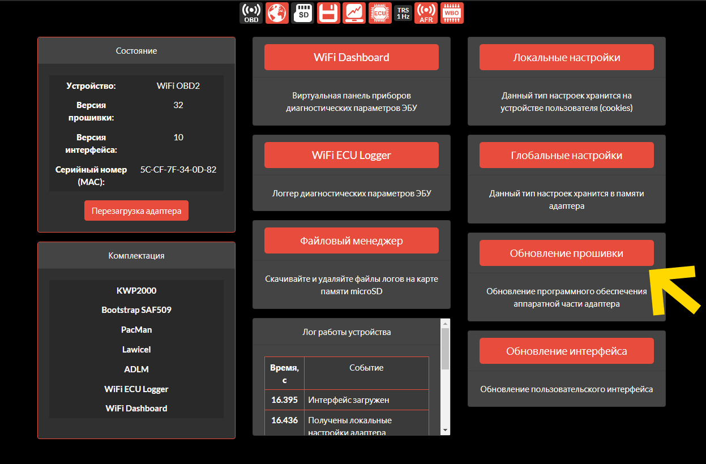Viewport: 706px width, 464px height.
Task: Click the floppy disk save icon
Action: tap(328, 13)
